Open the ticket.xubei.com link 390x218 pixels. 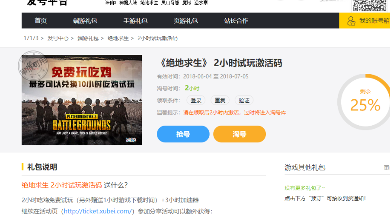tap(98, 211)
